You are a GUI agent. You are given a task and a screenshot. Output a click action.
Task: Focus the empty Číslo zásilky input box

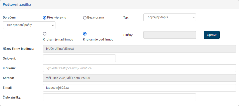[x=119, y=97]
